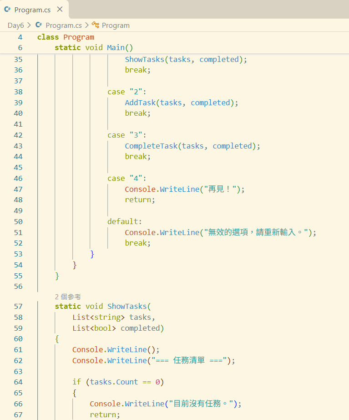Screen dimensions: 349x420
Task: Open the Program class breadcrumb
Action: (x=116, y=26)
